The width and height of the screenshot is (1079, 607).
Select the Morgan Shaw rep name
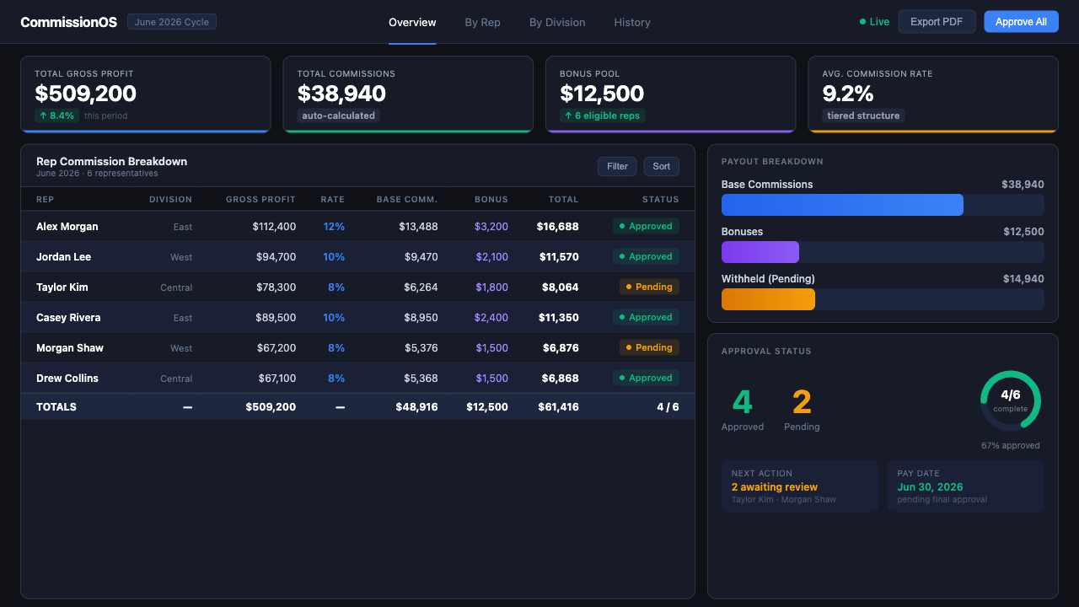click(70, 347)
